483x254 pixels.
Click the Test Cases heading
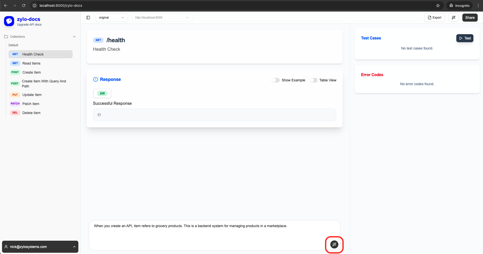371,38
